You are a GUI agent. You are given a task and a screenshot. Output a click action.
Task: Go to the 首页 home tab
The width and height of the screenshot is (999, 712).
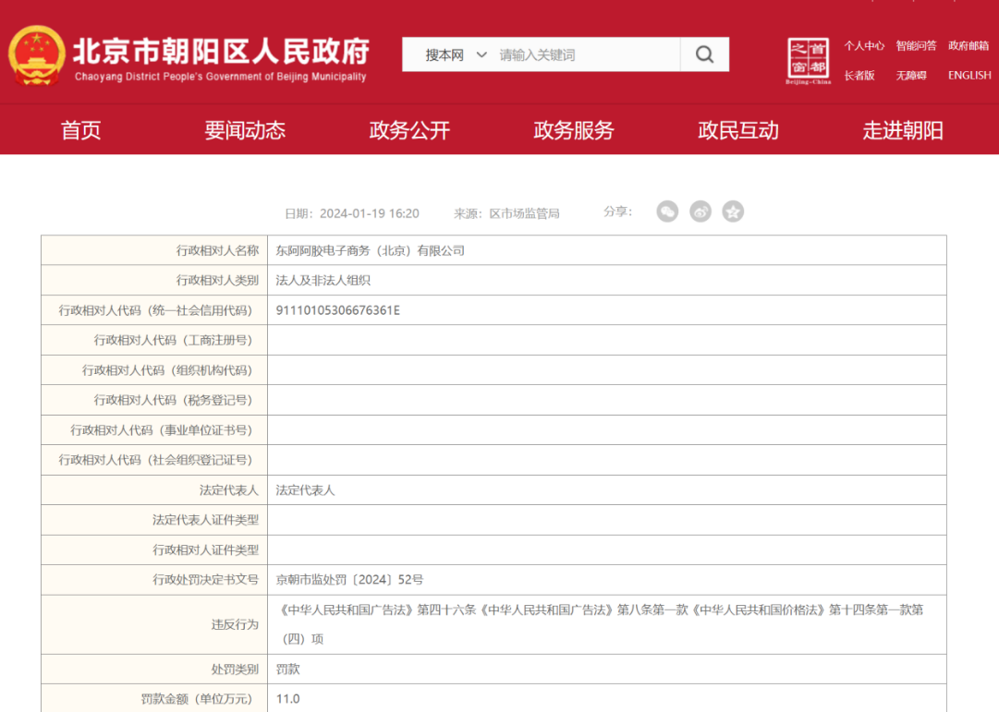pos(80,130)
